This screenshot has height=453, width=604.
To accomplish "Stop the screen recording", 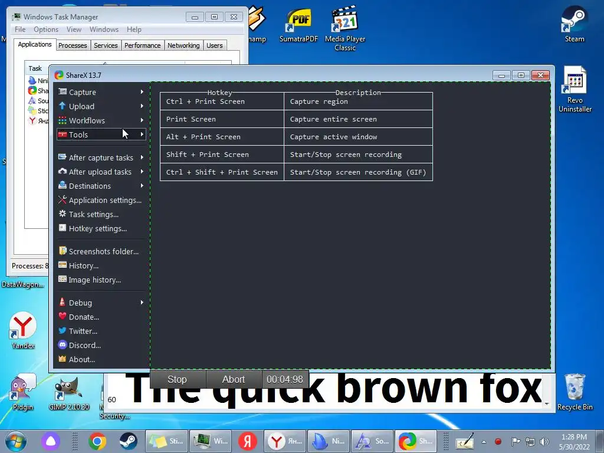I will coord(177,379).
